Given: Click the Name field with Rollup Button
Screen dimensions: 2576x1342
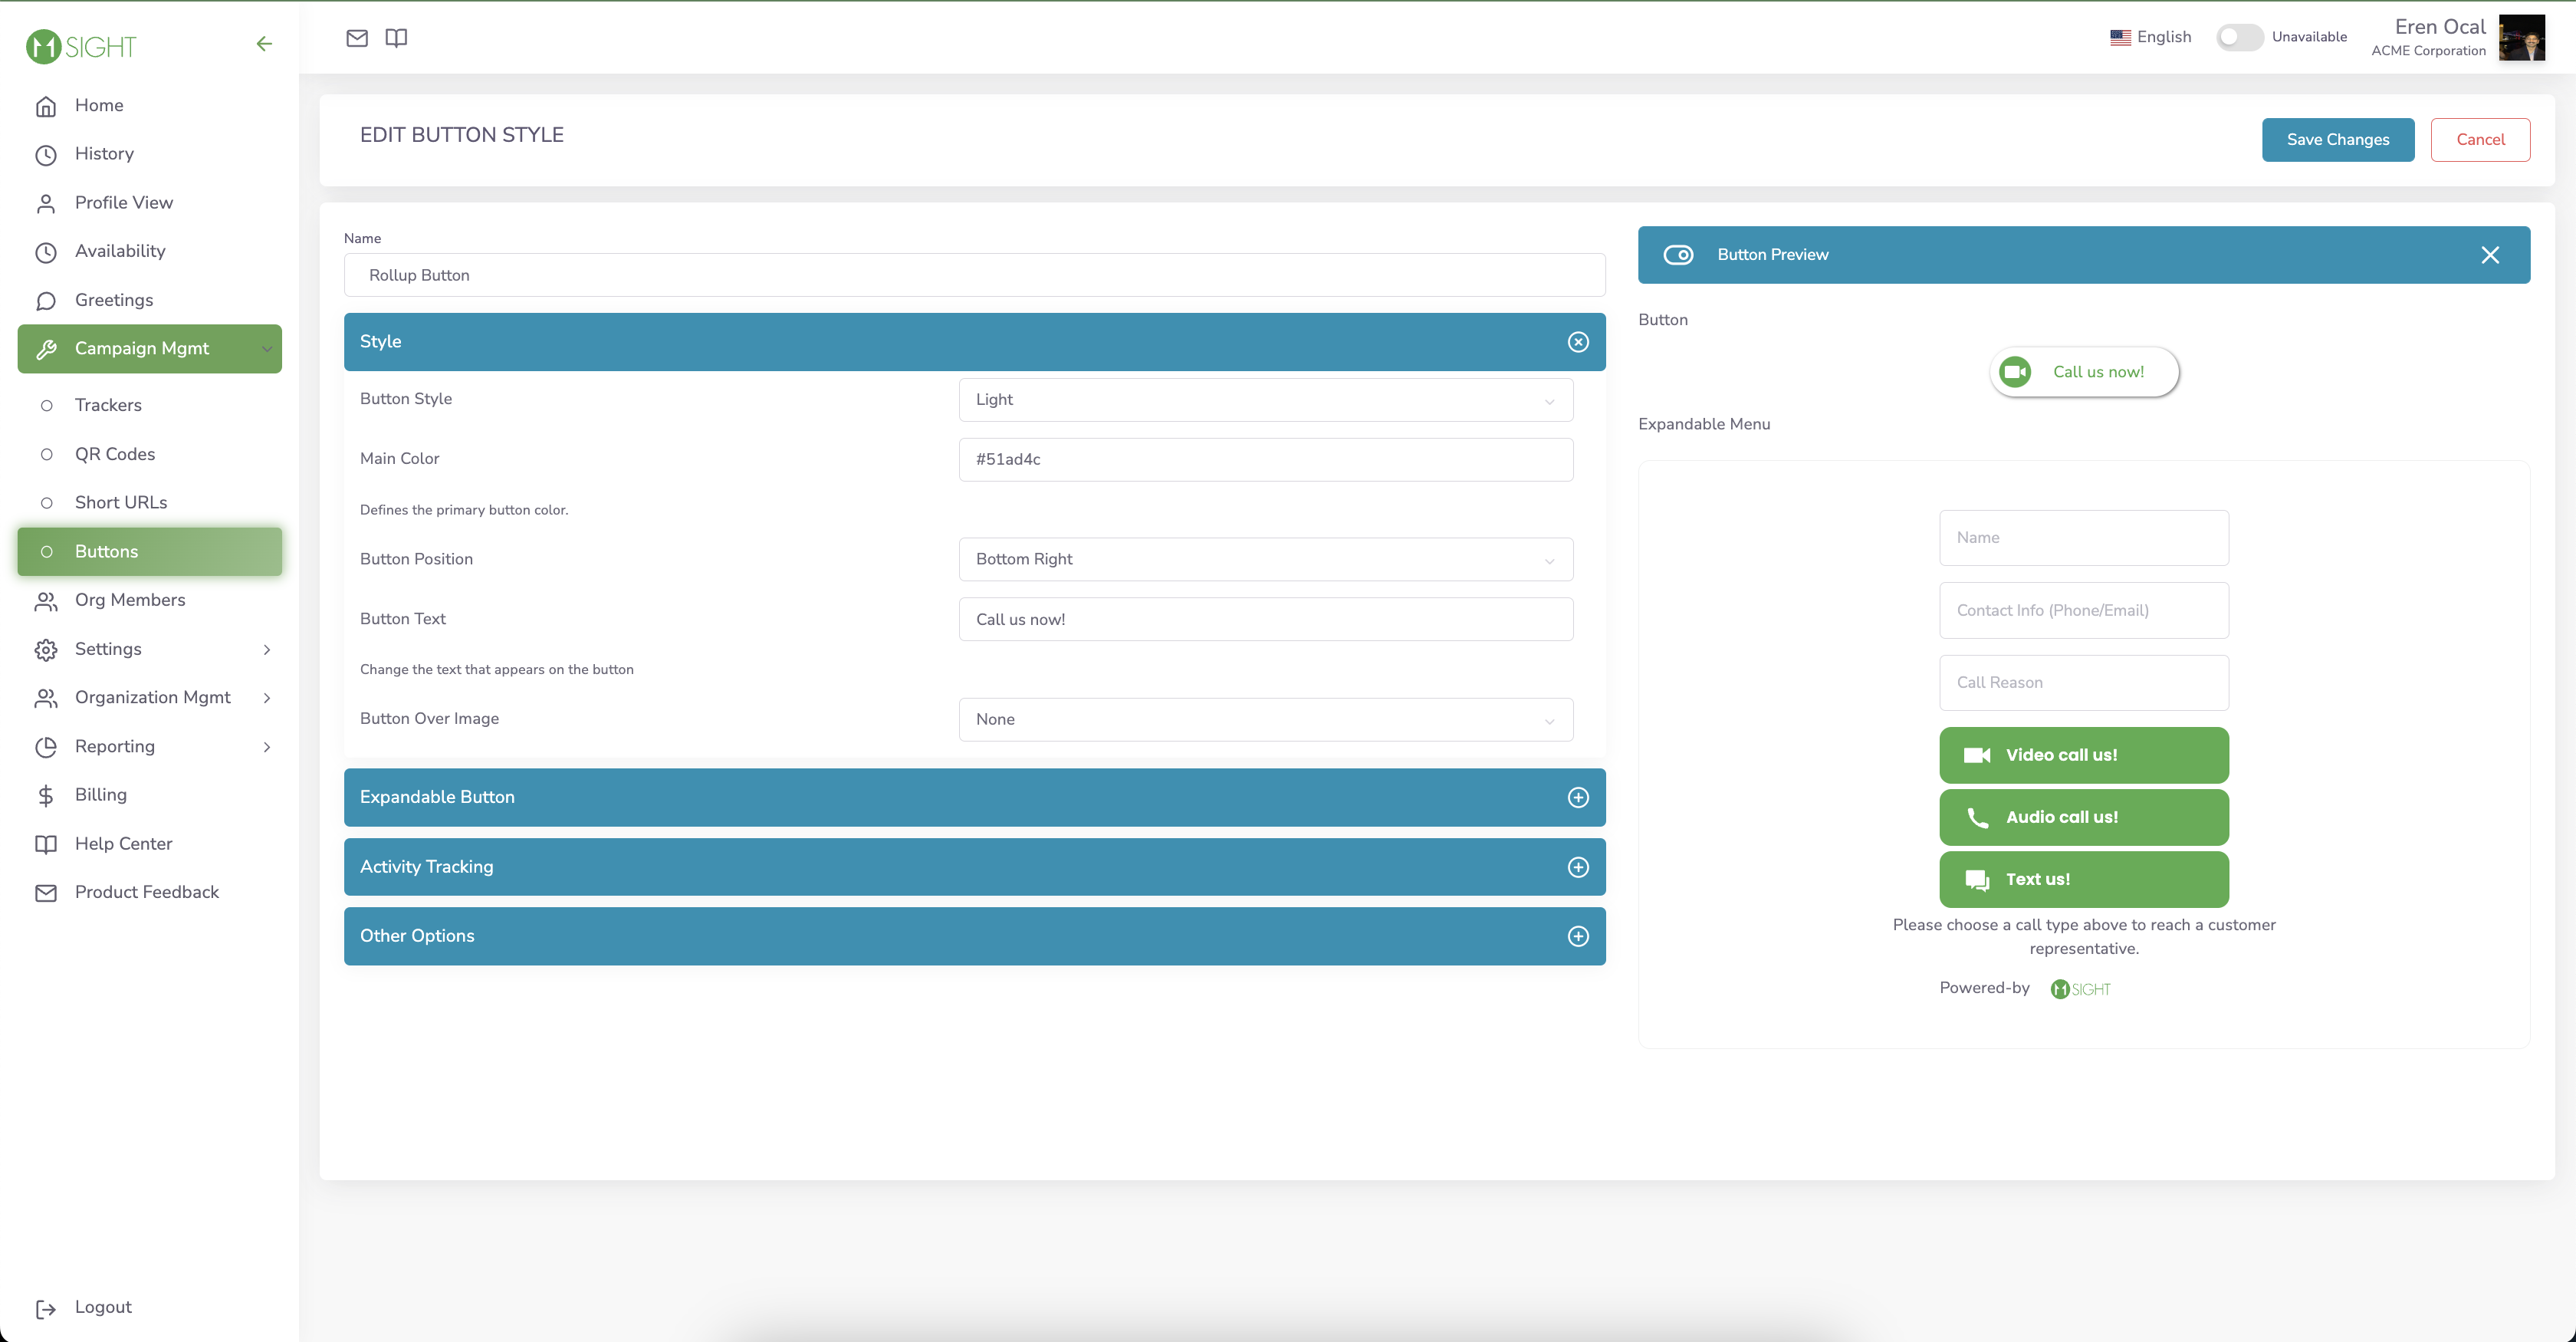Looking at the screenshot, I should coord(974,275).
